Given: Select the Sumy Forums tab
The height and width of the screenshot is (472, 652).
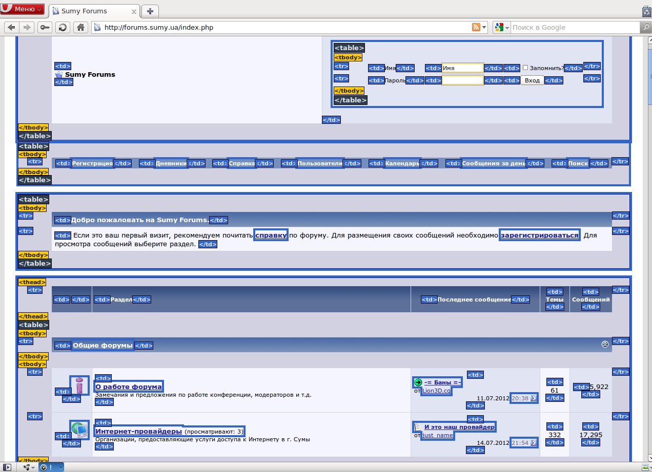Looking at the screenshot, I should tap(90, 11).
